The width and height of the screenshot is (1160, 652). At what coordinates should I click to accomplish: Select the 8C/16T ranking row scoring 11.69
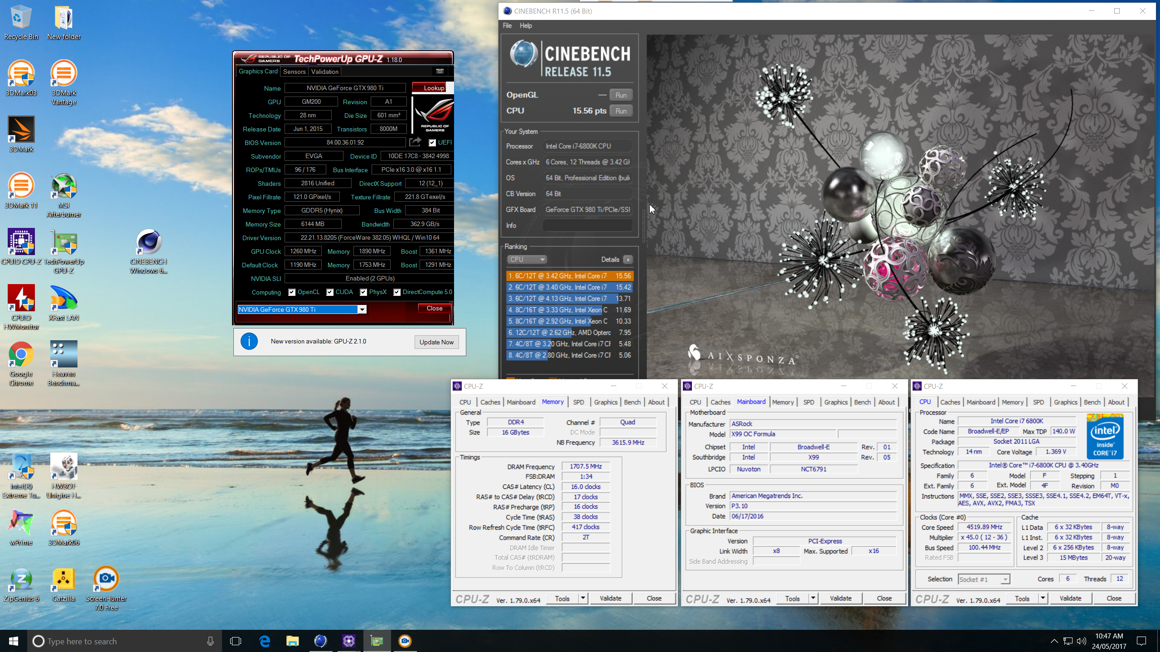click(x=569, y=310)
